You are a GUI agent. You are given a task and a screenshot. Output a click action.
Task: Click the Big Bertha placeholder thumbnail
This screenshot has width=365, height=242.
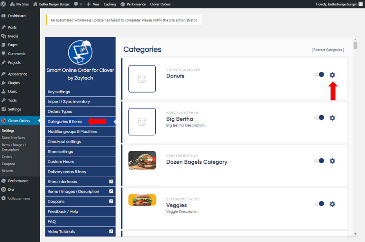point(142,121)
